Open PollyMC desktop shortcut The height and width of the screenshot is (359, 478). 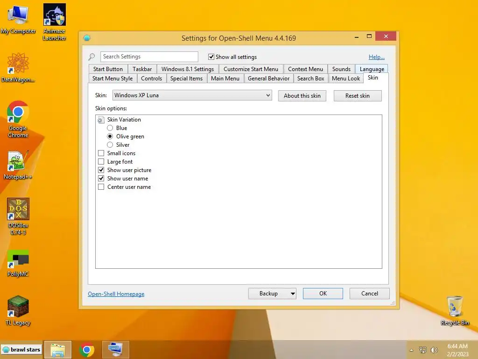tap(18, 263)
